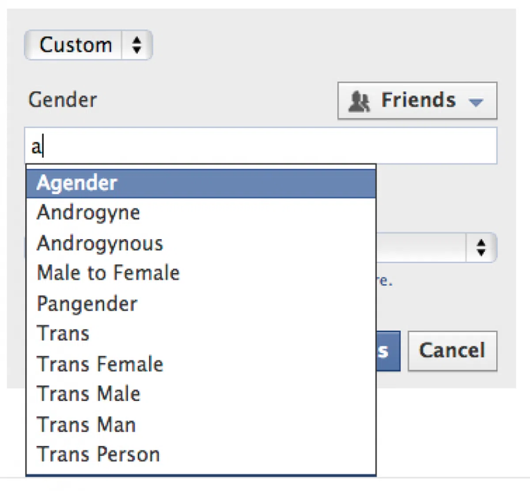530x491 pixels.
Task: Click the blue Save Changes button
Action: (x=387, y=351)
